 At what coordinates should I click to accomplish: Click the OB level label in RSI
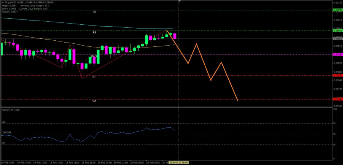(x=3, y=122)
